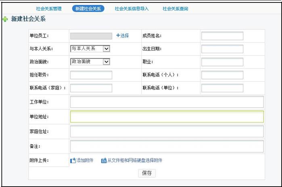Click the 添加附件 link text
This screenshot has height=187, width=282.
click(x=85, y=160)
